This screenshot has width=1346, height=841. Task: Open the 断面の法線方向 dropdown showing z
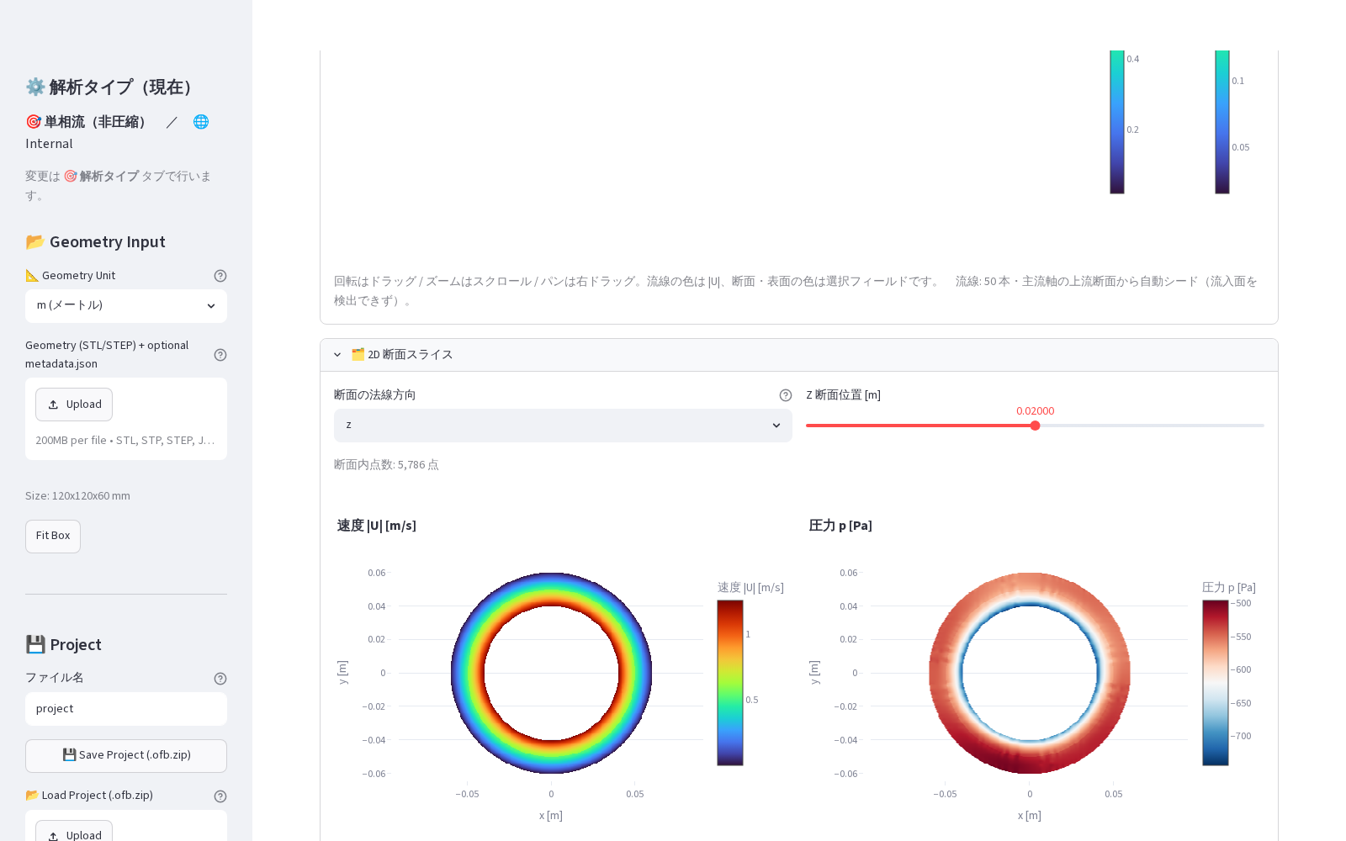[x=563, y=426]
